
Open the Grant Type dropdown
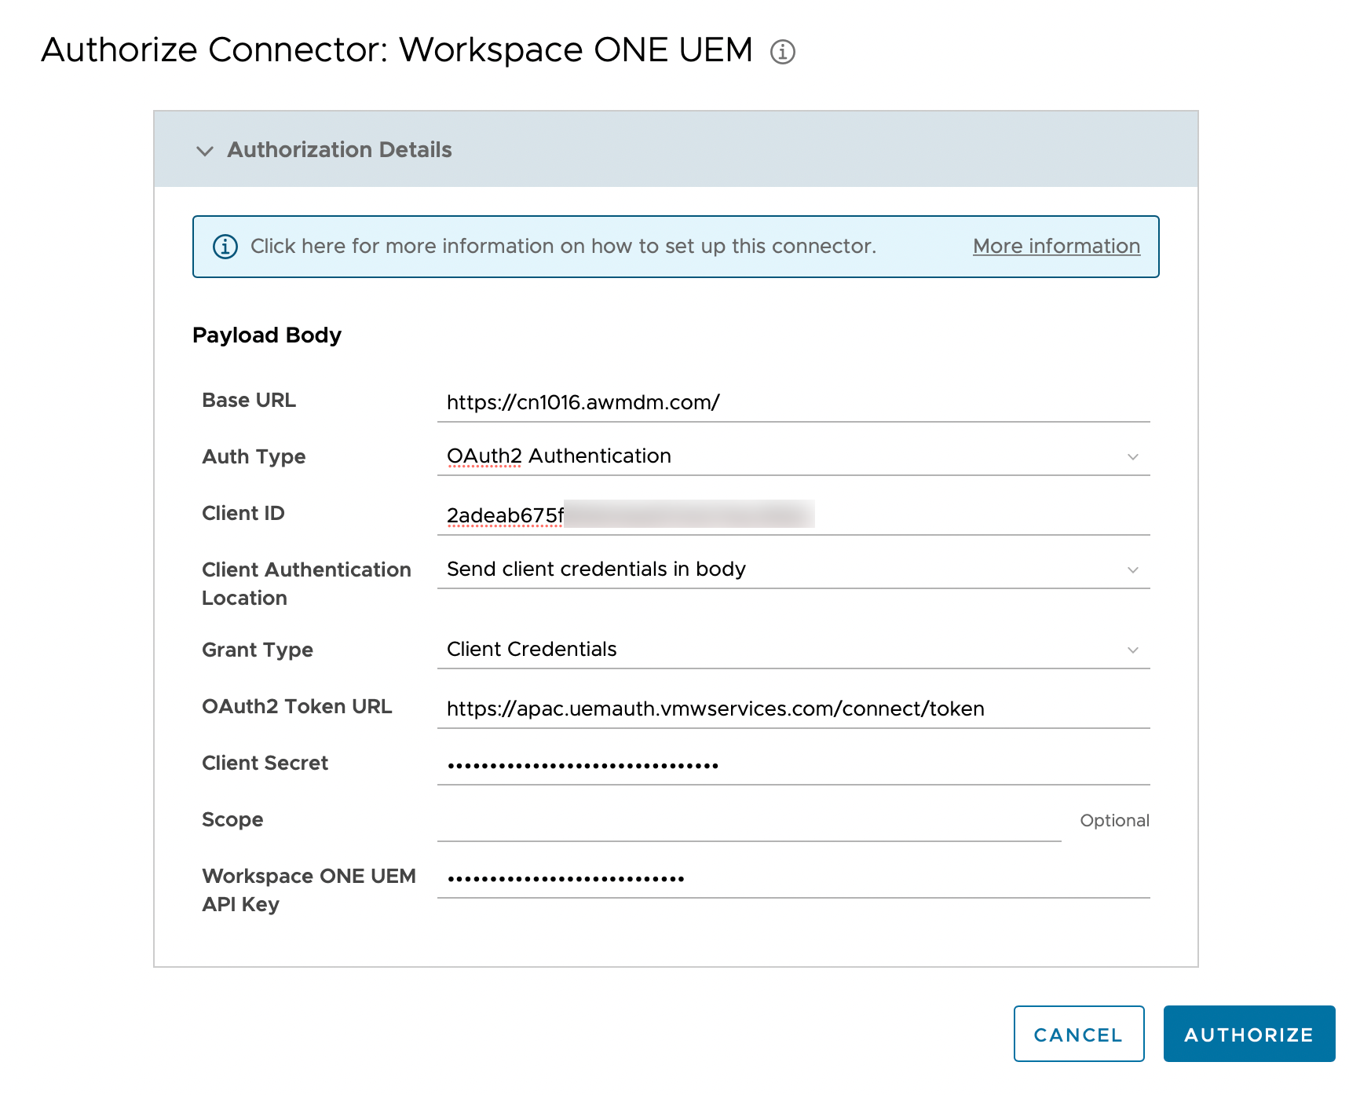point(793,650)
